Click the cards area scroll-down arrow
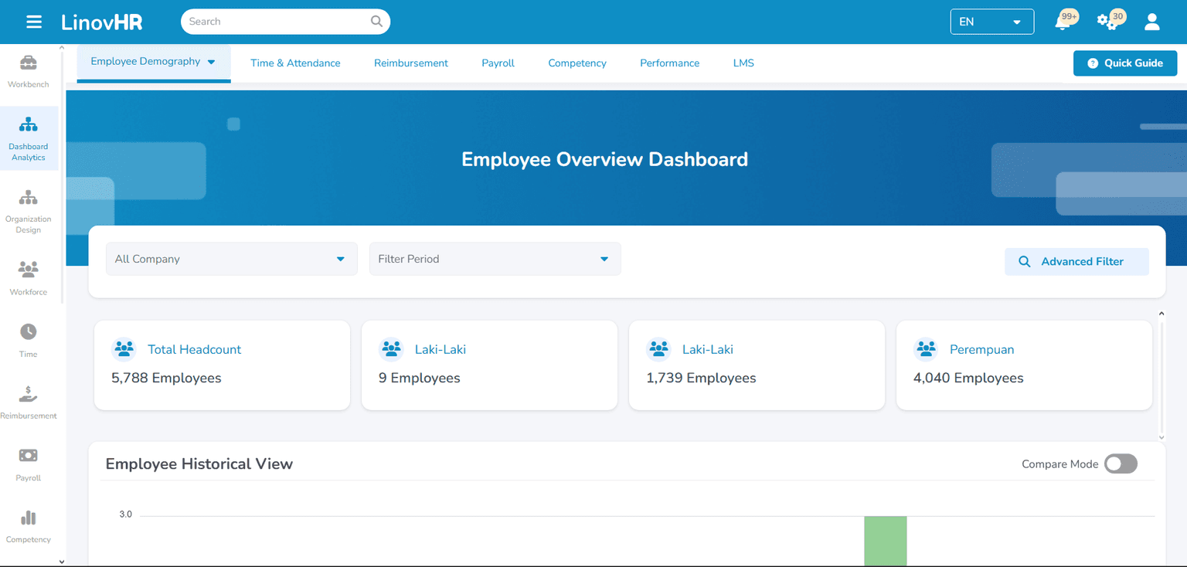Screen dimensions: 1187x567 click(x=1161, y=436)
